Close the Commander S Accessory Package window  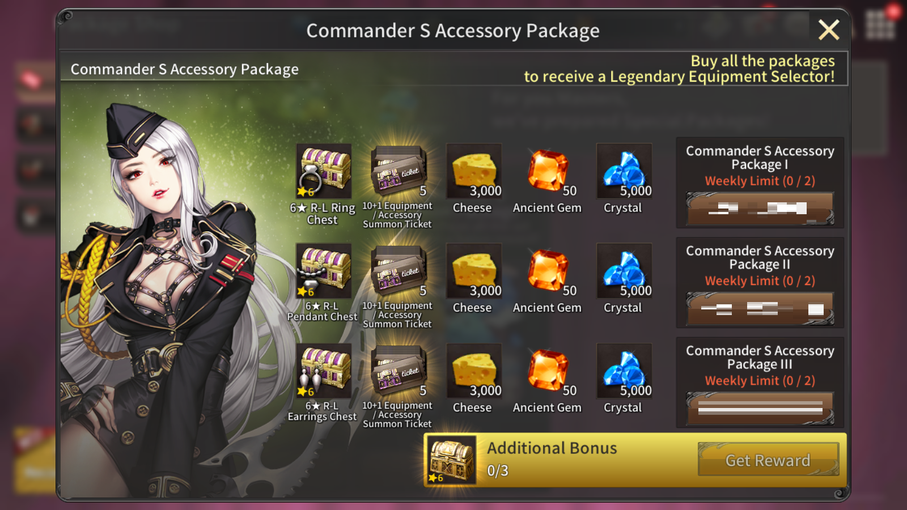pyautogui.click(x=829, y=29)
